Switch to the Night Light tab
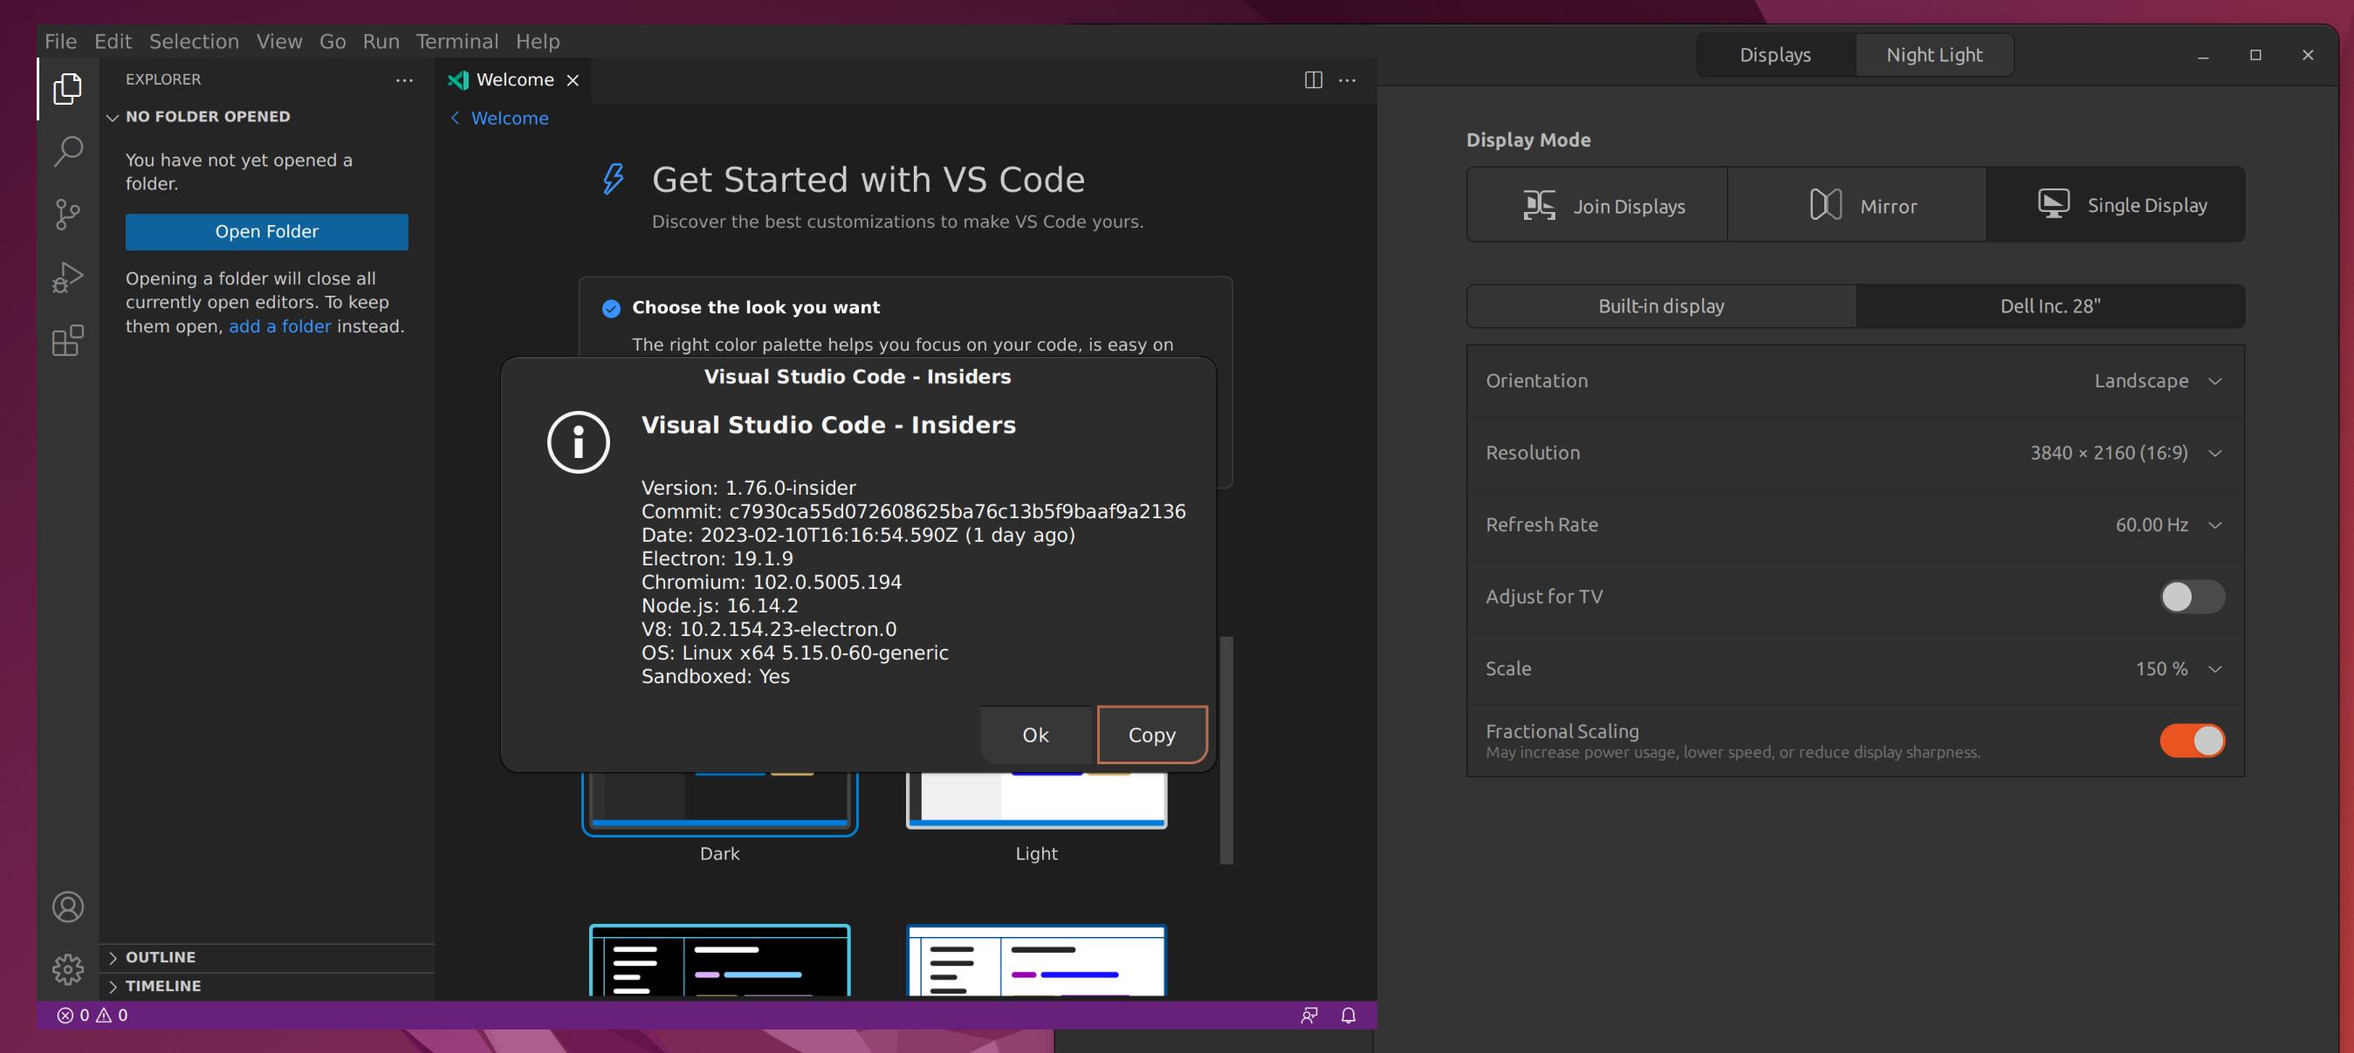The width and height of the screenshot is (2354, 1053). point(1934,55)
